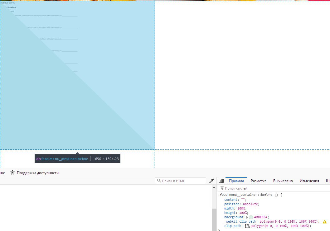Switch to the Правила tab

pyautogui.click(x=236, y=181)
